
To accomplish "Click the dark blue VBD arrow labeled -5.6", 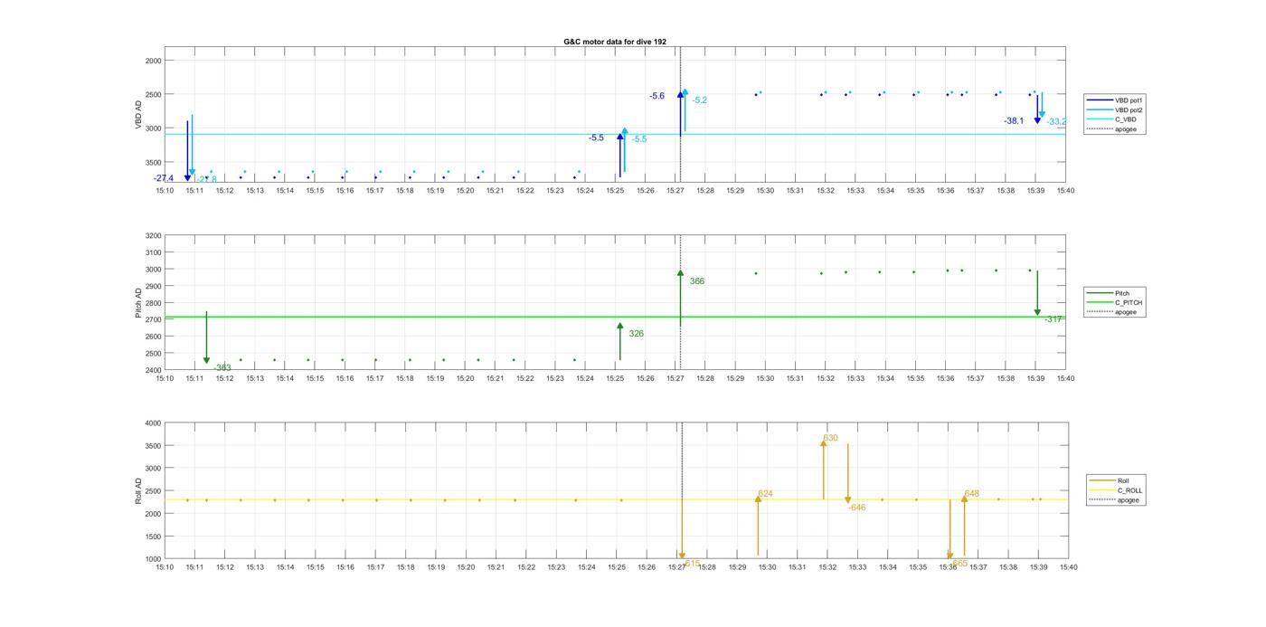I will 680,114.
